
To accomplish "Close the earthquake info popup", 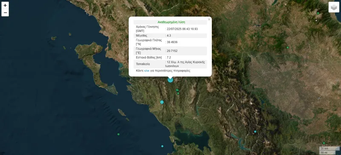I will pyautogui.click(x=209, y=19).
